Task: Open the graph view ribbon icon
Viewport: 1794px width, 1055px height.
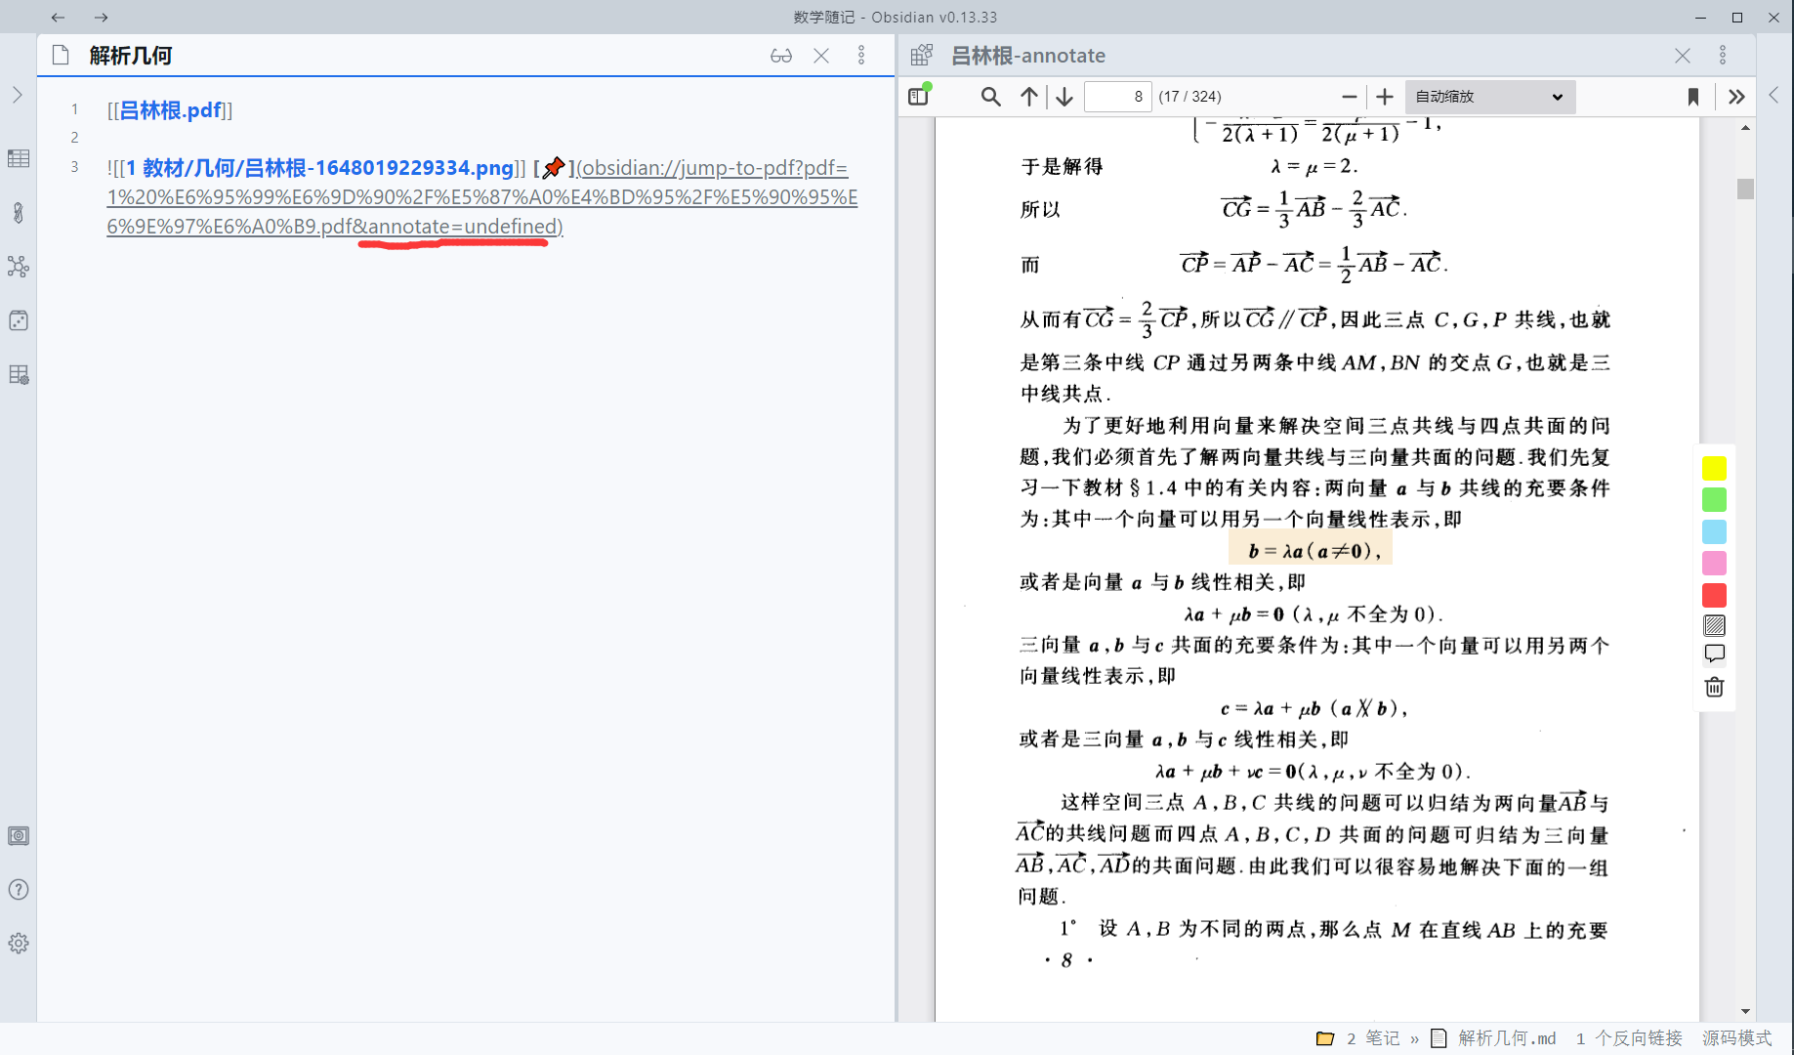Action: (x=19, y=266)
